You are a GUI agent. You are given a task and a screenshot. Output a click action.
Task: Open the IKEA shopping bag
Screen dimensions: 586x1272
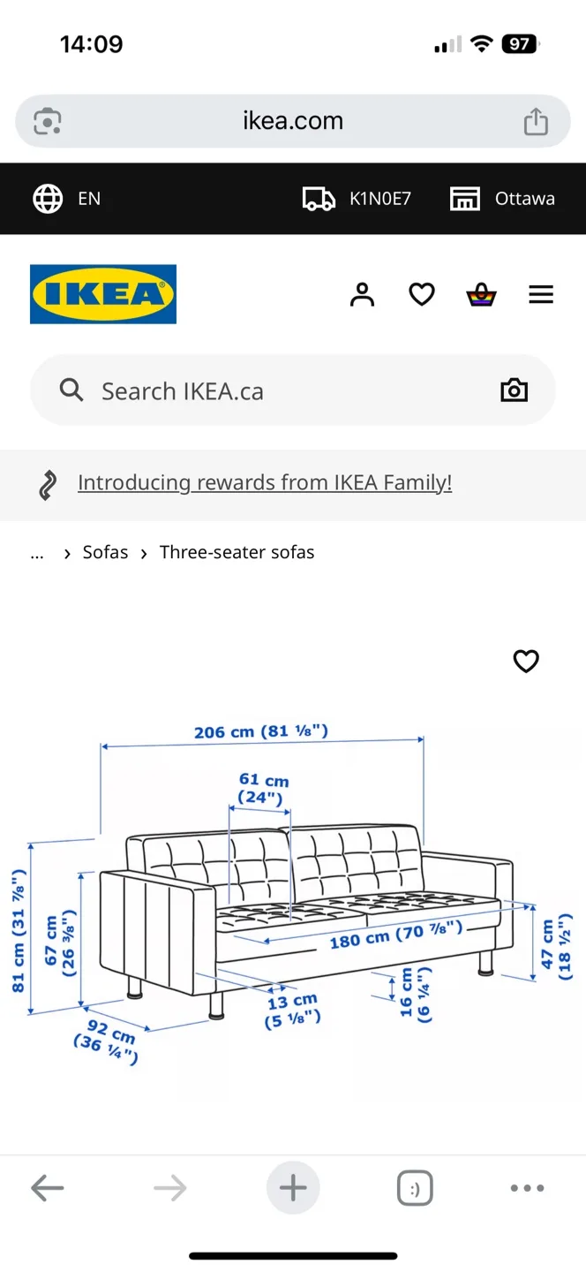tap(481, 294)
